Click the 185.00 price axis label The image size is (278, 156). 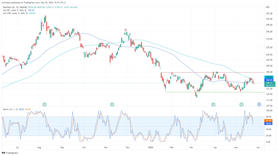[269, 72]
